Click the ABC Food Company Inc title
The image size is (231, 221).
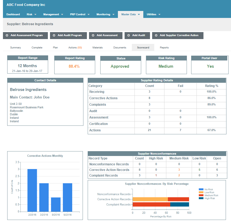pyautogui.click(x=26, y=5)
